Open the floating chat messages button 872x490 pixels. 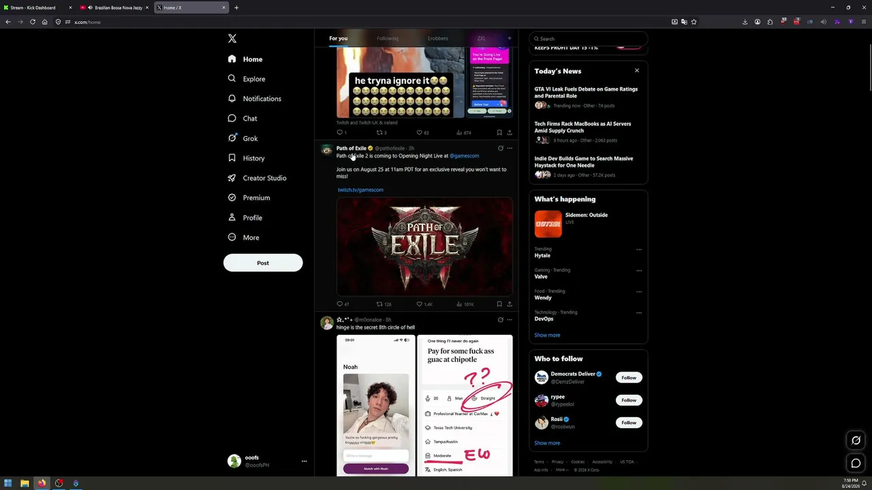(x=856, y=463)
